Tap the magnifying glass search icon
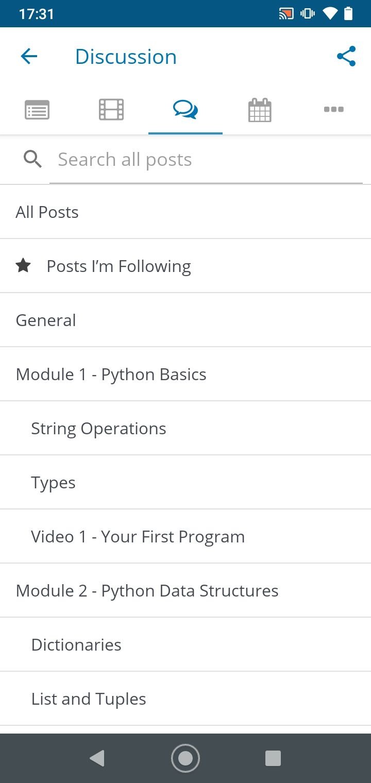The image size is (371, 783). (32, 160)
